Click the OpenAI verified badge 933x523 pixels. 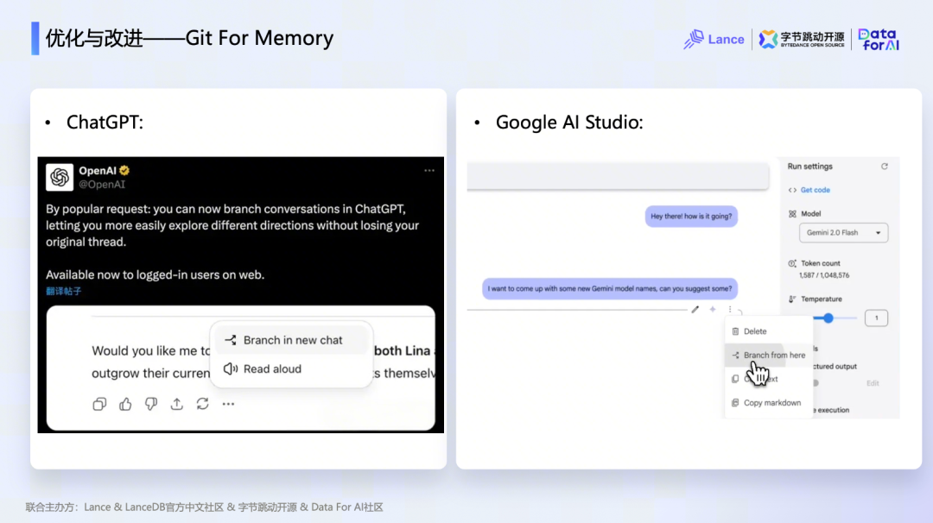click(124, 171)
